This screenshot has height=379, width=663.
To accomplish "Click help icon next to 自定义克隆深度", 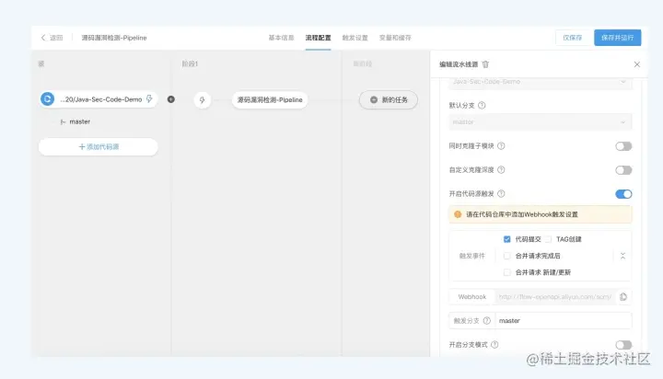I will click(x=501, y=170).
